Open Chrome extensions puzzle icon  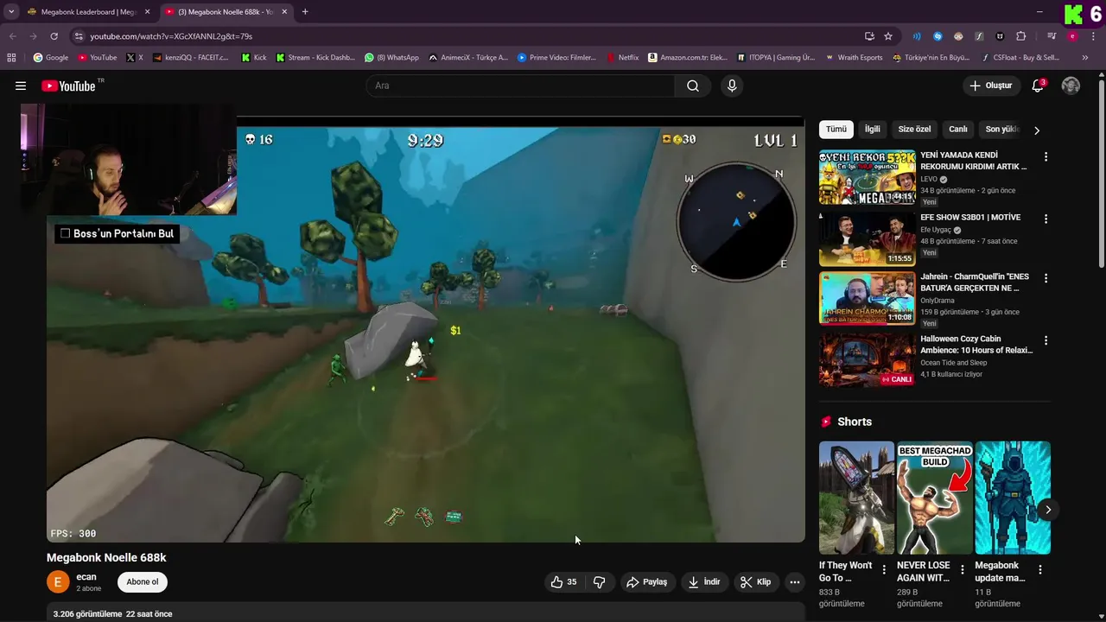click(x=1020, y=36)
